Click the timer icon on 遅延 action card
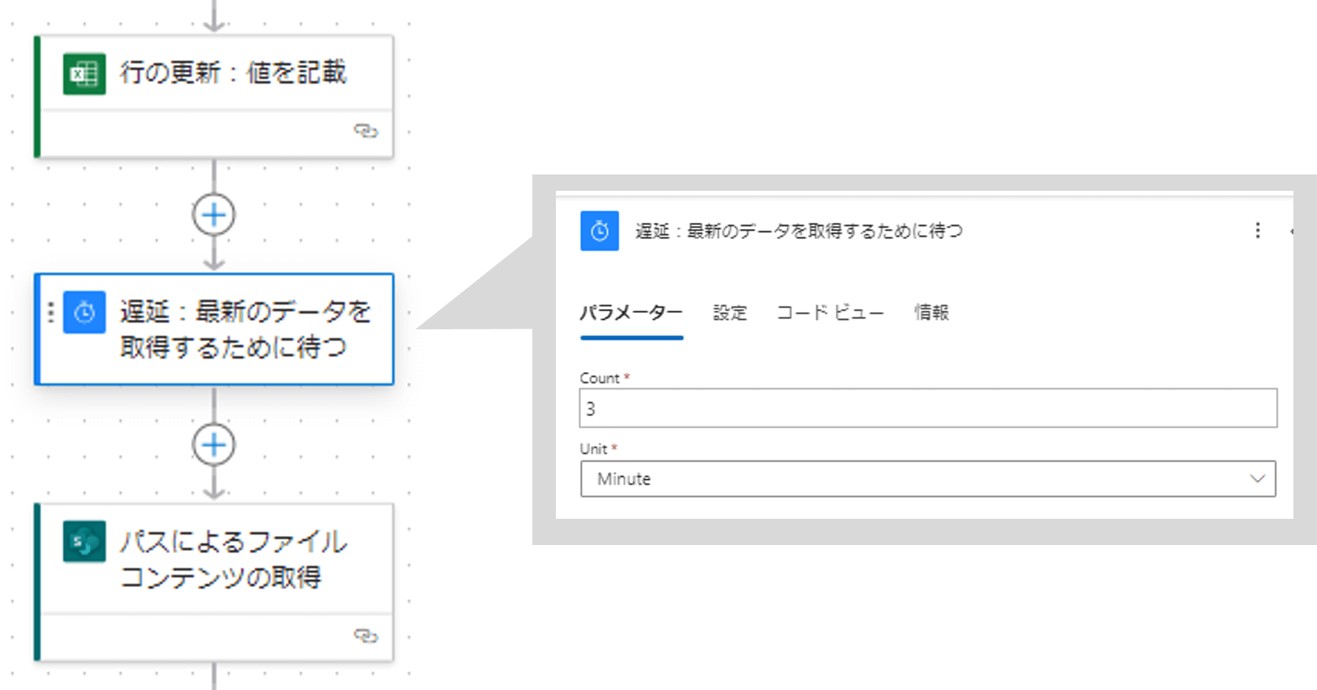1317x690 pixels. [84, 313]
